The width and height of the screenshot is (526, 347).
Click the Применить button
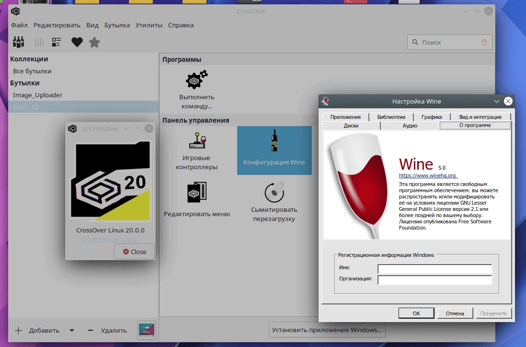[x=494, y=313]
